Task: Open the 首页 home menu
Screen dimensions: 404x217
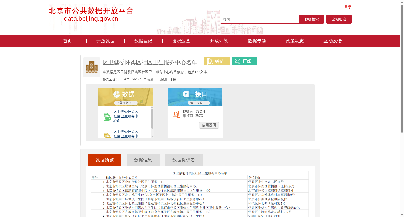Action: (x=67, y=41)
